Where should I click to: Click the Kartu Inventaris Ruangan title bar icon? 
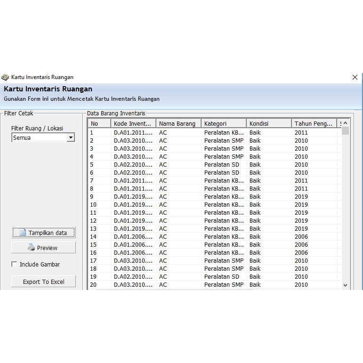[5, 77]
